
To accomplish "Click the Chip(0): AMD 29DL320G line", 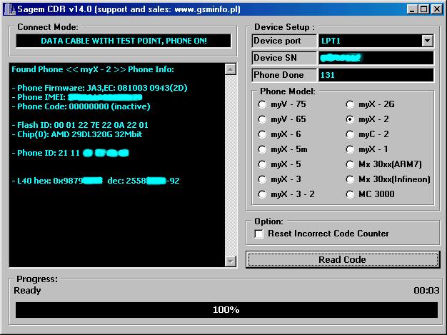I will point(77,134).
